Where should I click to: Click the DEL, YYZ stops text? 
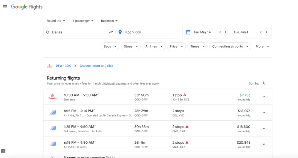tap(178, 115)
